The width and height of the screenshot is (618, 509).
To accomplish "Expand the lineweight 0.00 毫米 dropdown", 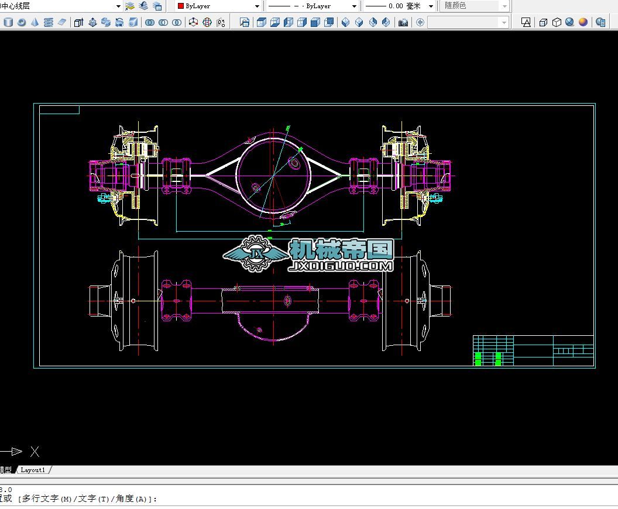I will pyautogui.click(x=431, y=6).
